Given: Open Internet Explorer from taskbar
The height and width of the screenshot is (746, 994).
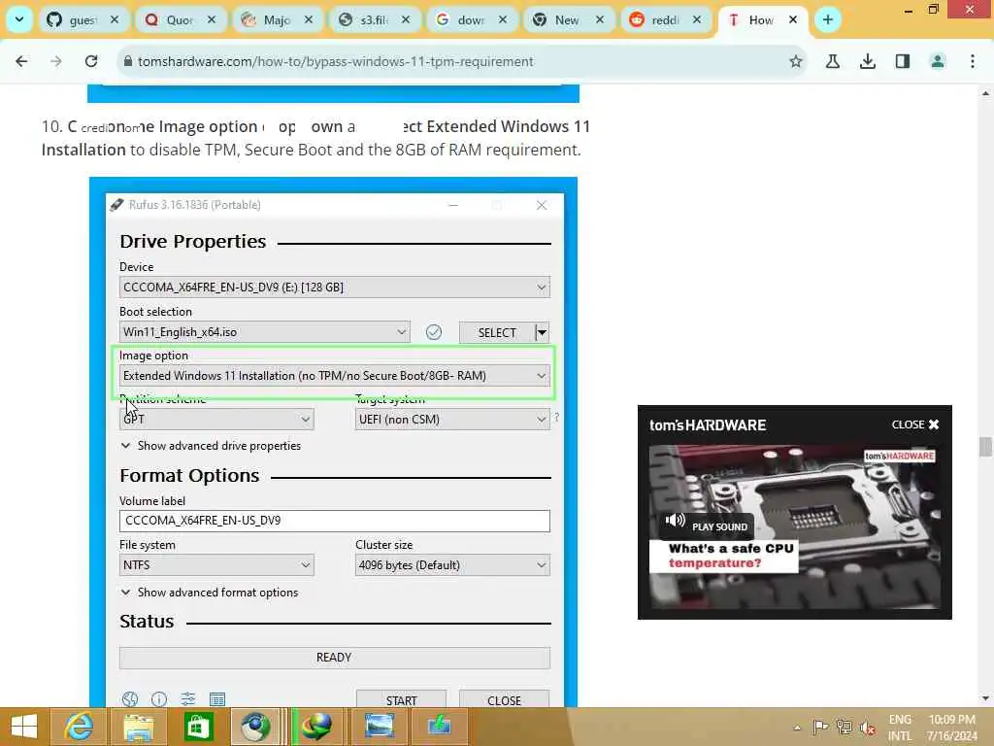Looking at the screenshot, I should coord(79,727).
